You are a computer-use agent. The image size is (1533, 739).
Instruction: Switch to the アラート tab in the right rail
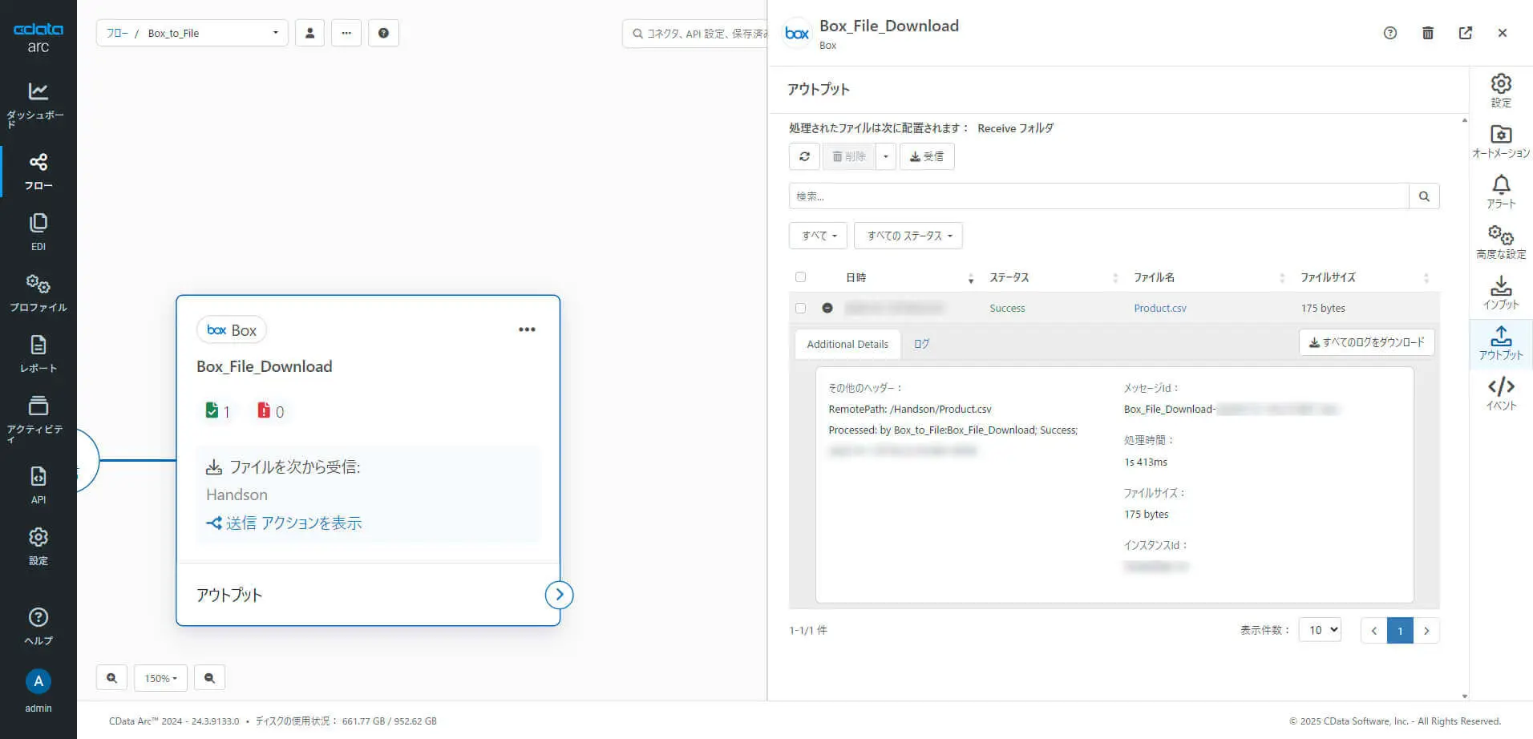[1501, 192]
